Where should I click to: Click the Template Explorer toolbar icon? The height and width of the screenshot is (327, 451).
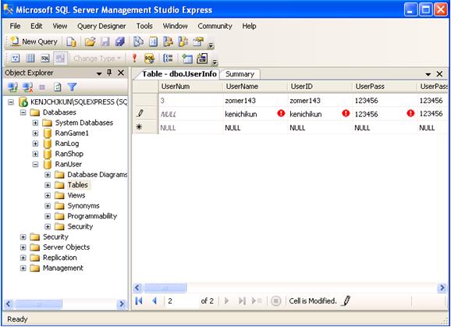(x=183, y=42)
